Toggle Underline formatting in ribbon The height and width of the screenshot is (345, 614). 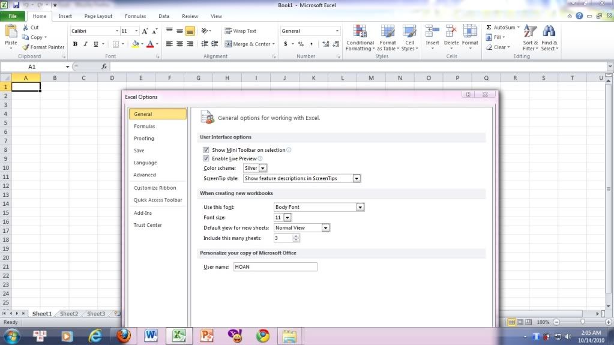click(95, 44)
